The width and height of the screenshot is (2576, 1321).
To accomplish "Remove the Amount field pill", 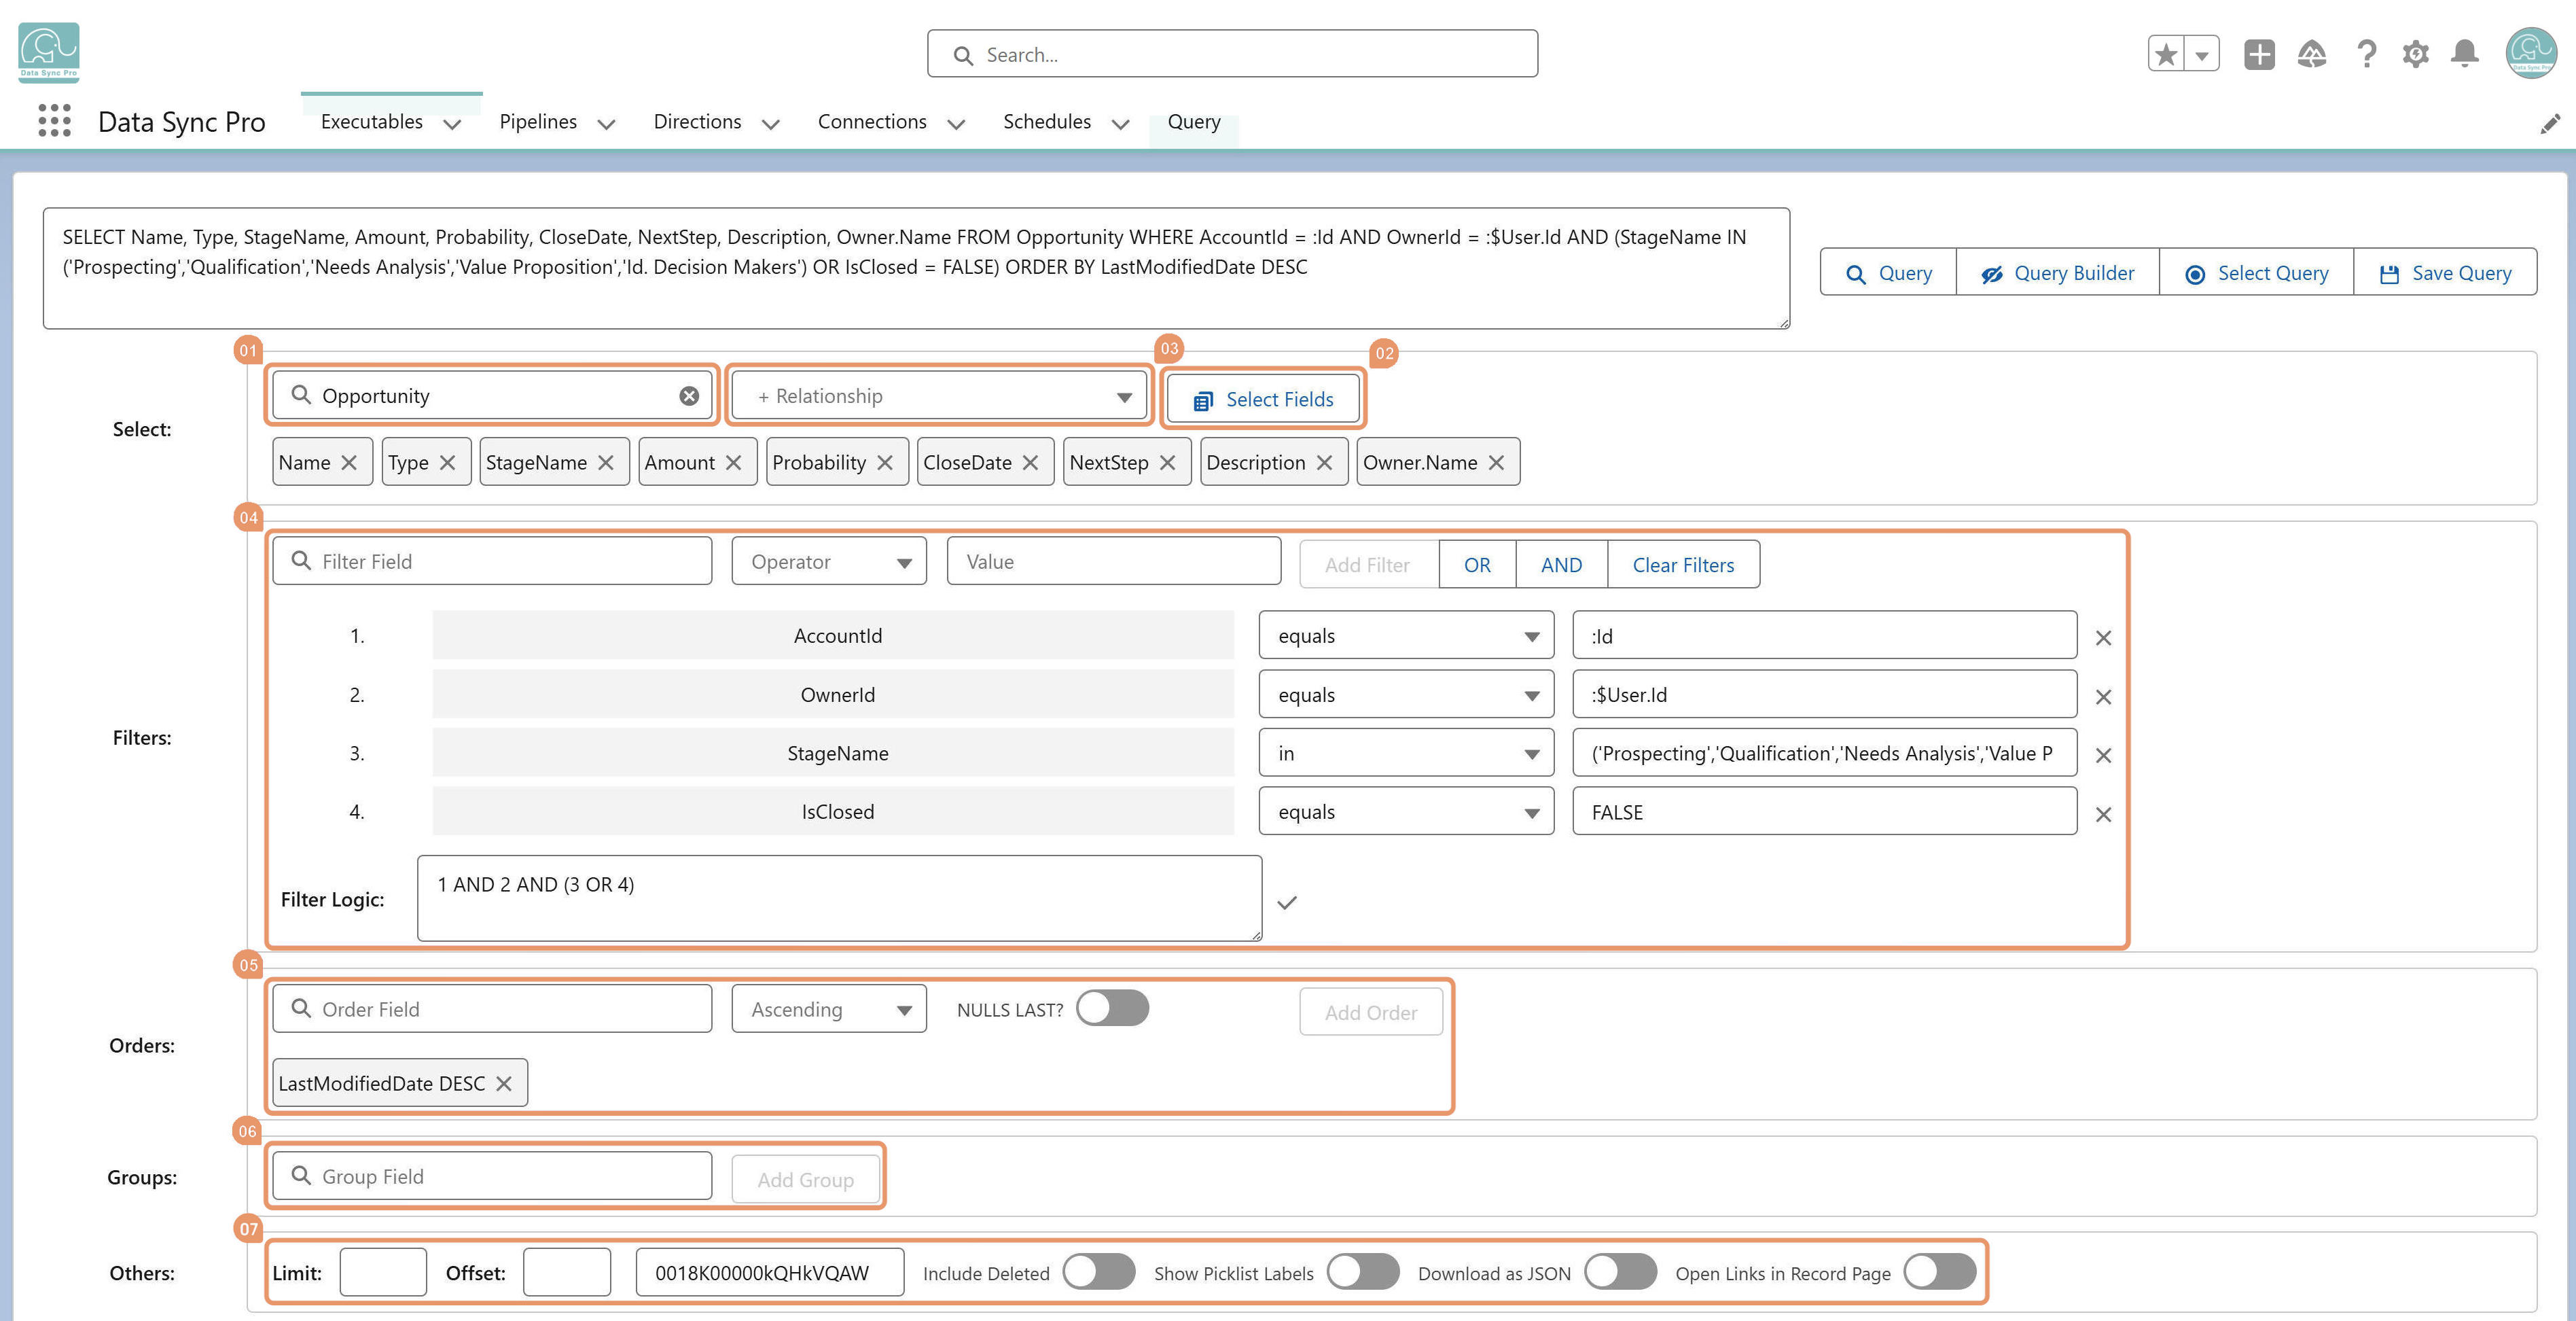I will coord(733,463).
